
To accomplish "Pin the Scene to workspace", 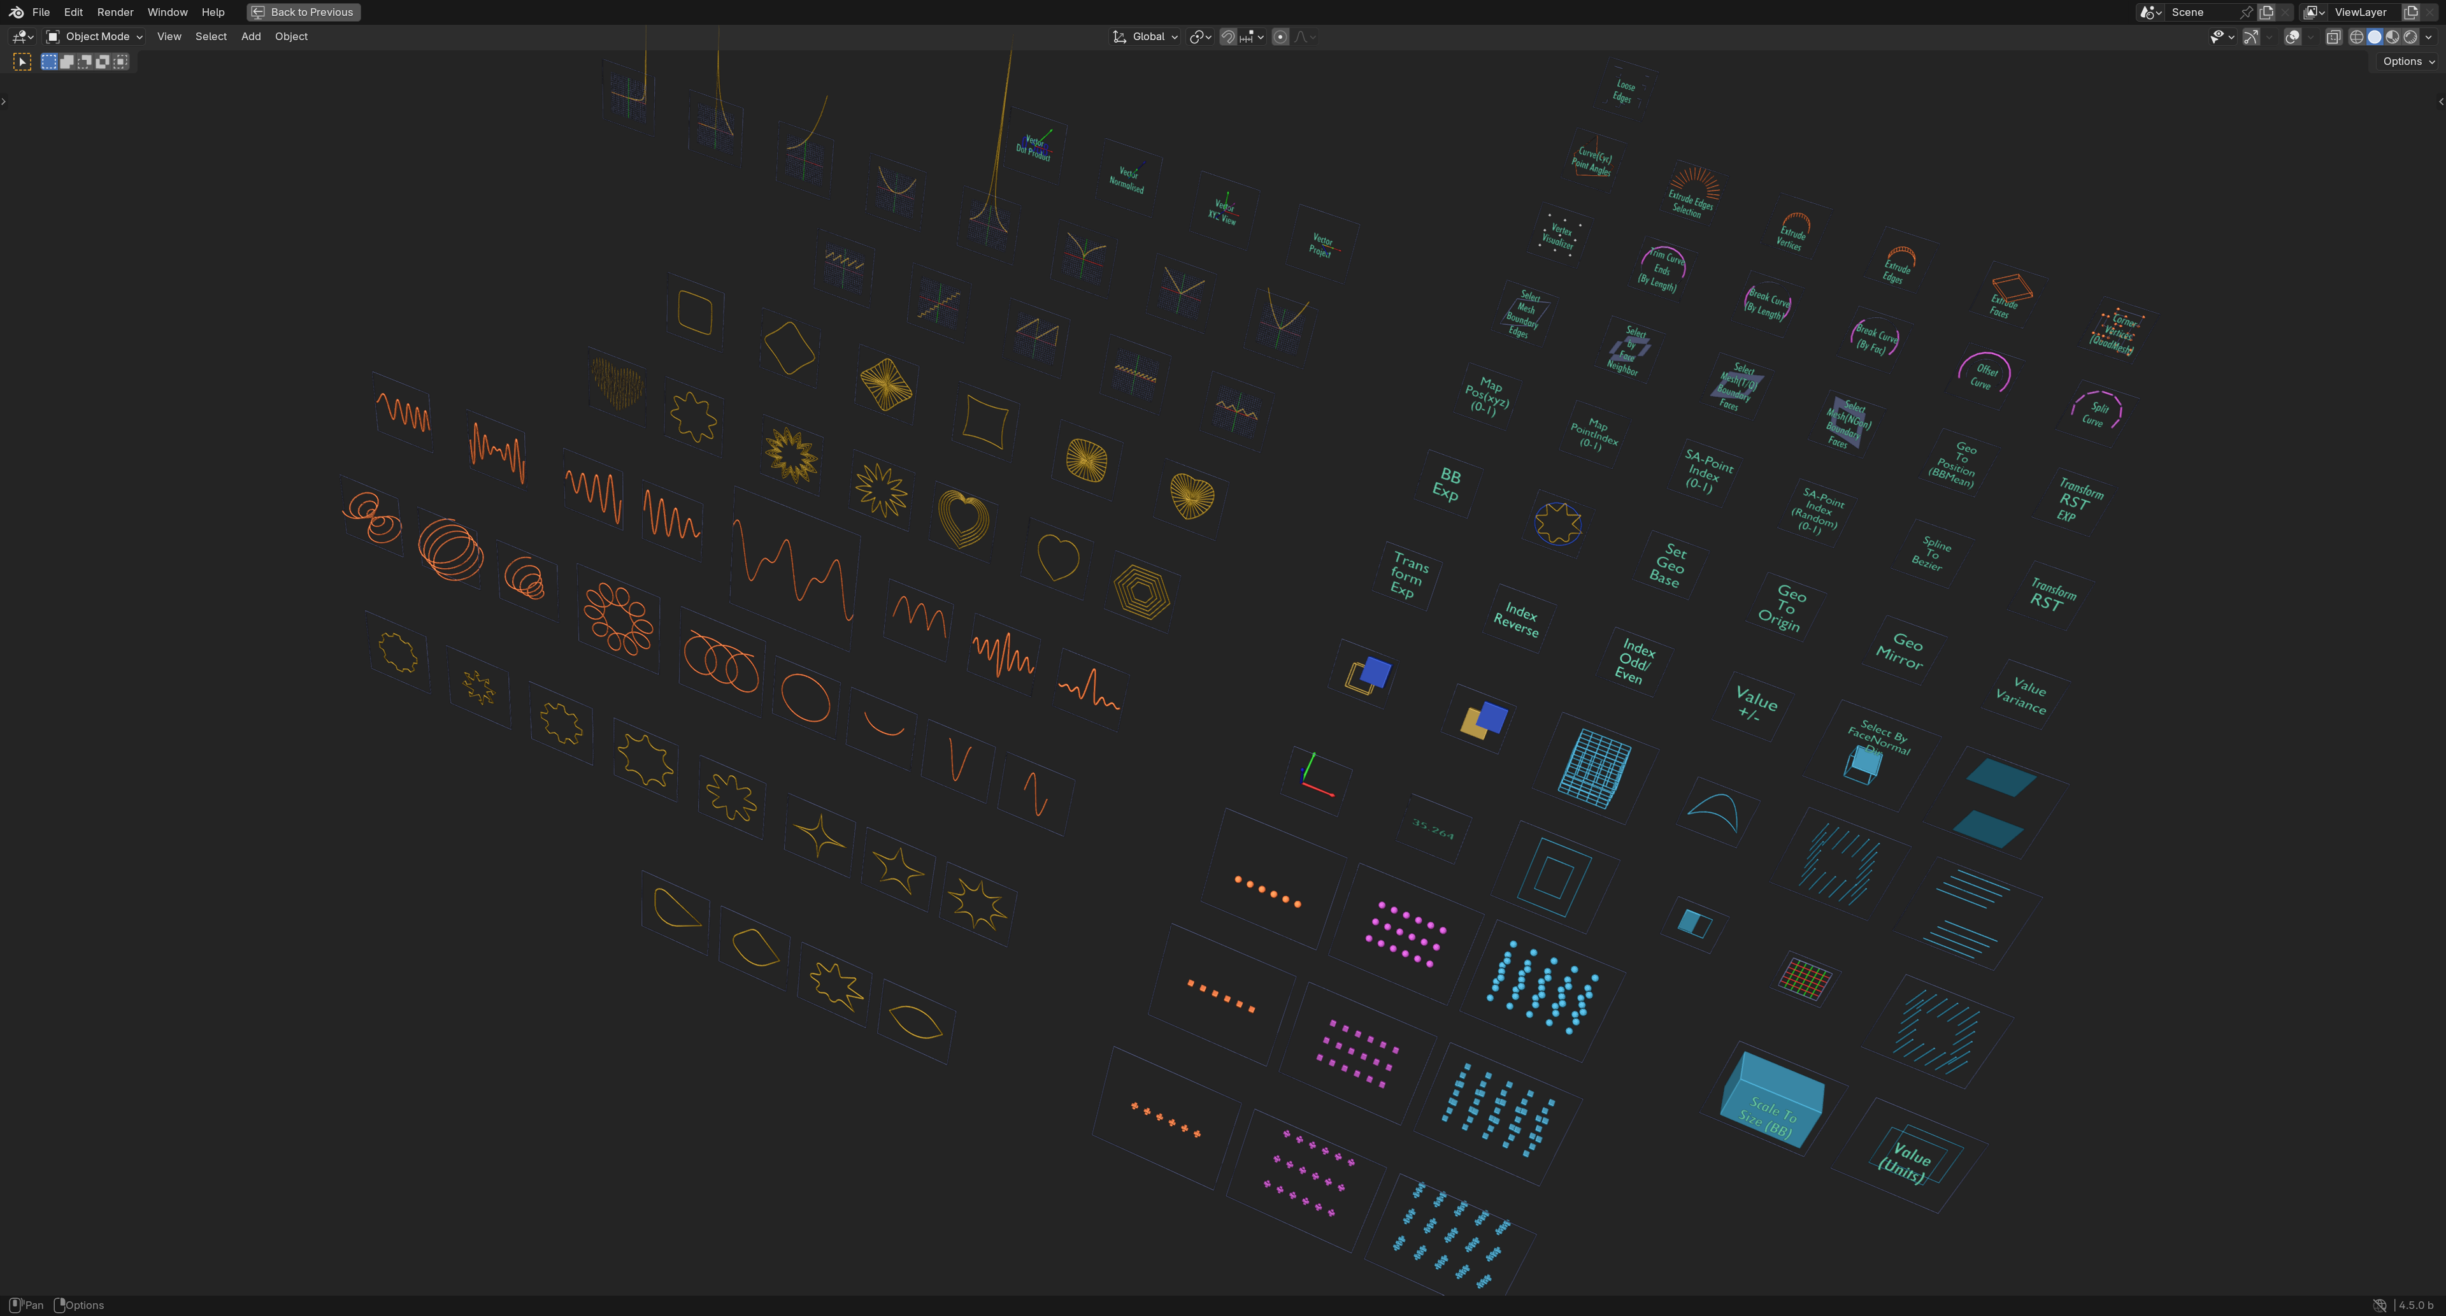I will tap(2247, 12).
